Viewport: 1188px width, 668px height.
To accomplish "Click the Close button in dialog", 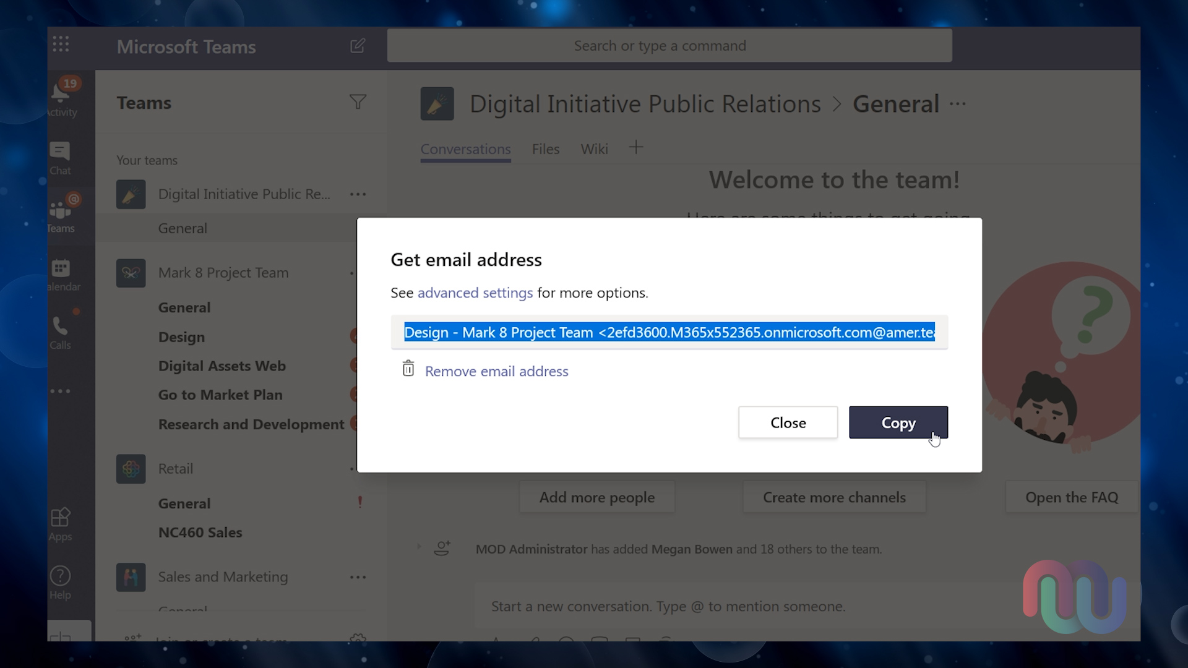I will pyautogui.click(x=788, y=422).
